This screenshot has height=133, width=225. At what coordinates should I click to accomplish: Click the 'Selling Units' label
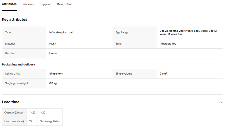[x=12, y=74]
